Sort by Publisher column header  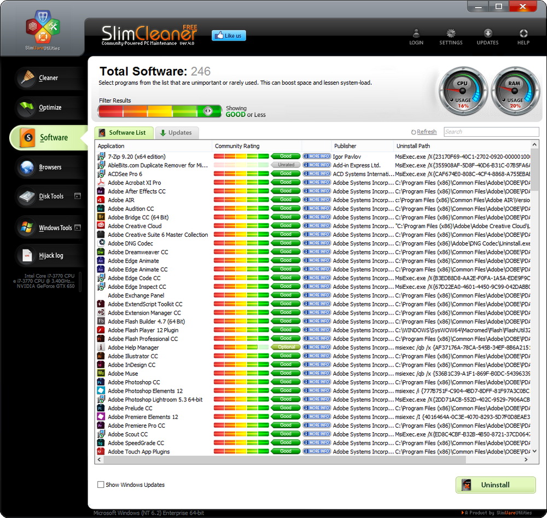[362, 146]
